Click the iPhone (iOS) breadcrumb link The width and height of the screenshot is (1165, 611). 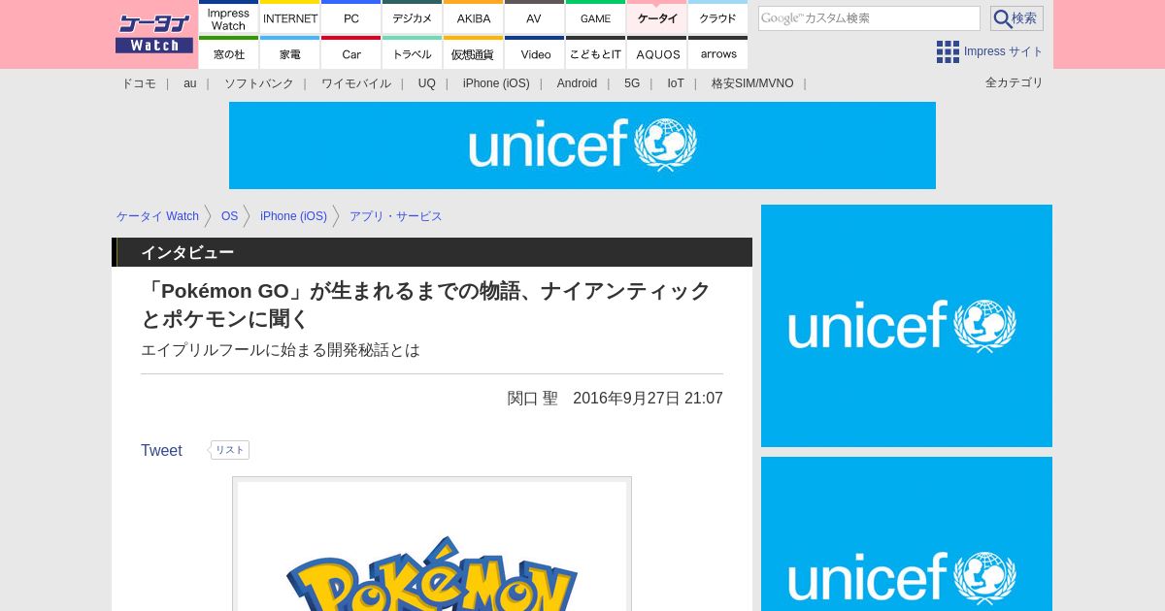pyautogui.click(x=293, y=216)
